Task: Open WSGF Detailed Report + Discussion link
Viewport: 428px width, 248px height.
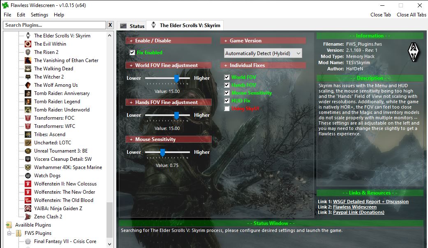Action: click(x=371, y=202)
